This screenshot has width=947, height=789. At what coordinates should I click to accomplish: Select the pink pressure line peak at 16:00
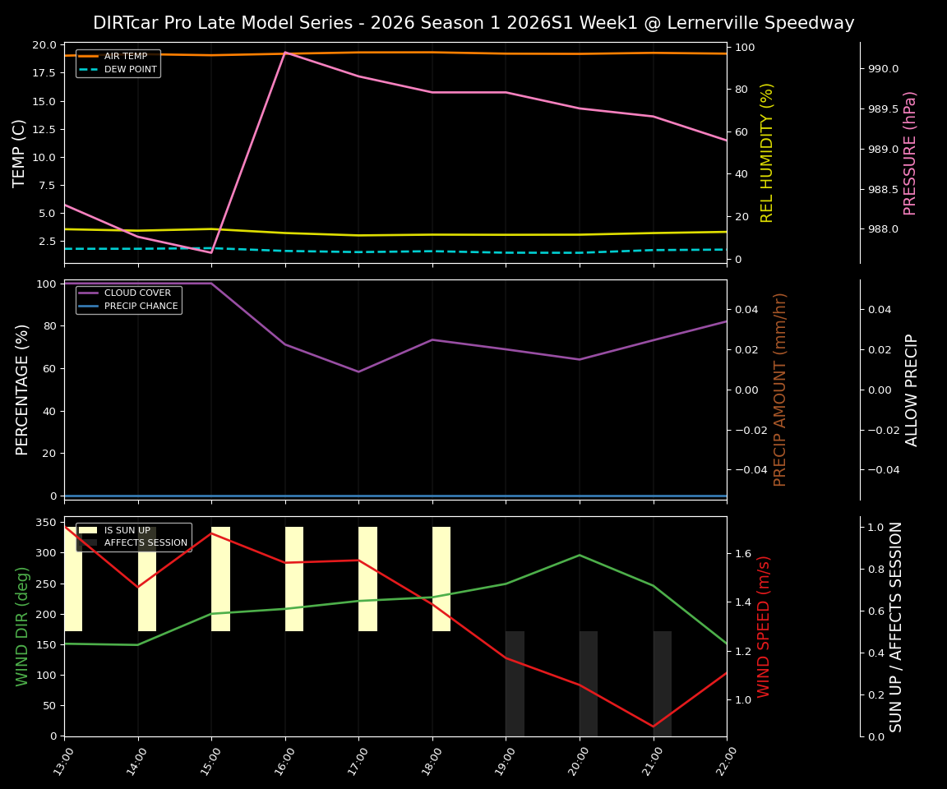(286, 52)
